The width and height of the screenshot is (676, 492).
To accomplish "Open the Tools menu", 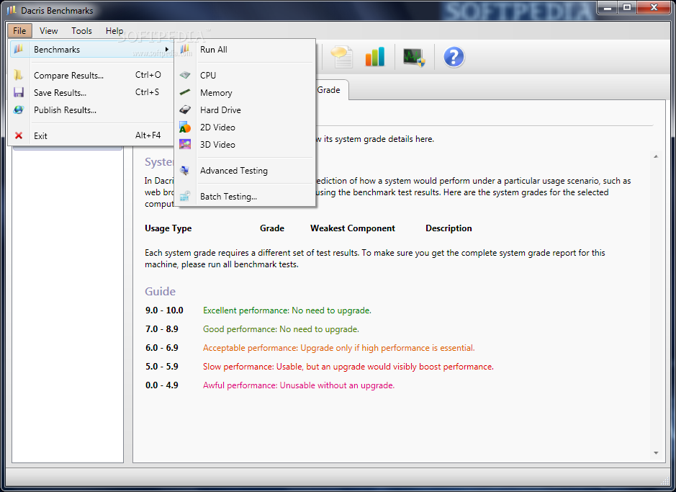I will (81, 31).
